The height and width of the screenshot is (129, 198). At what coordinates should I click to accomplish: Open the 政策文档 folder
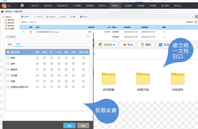pos(143,79)
